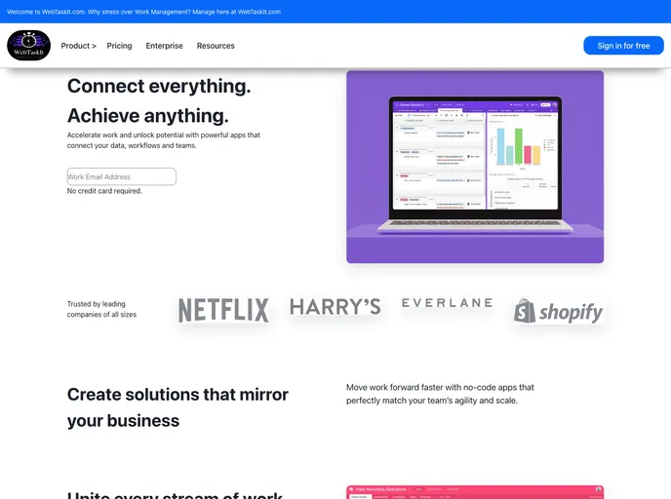Click the 'Connect everything.' headline
Screen dimensions: 671x499
(x=159, y=86)
